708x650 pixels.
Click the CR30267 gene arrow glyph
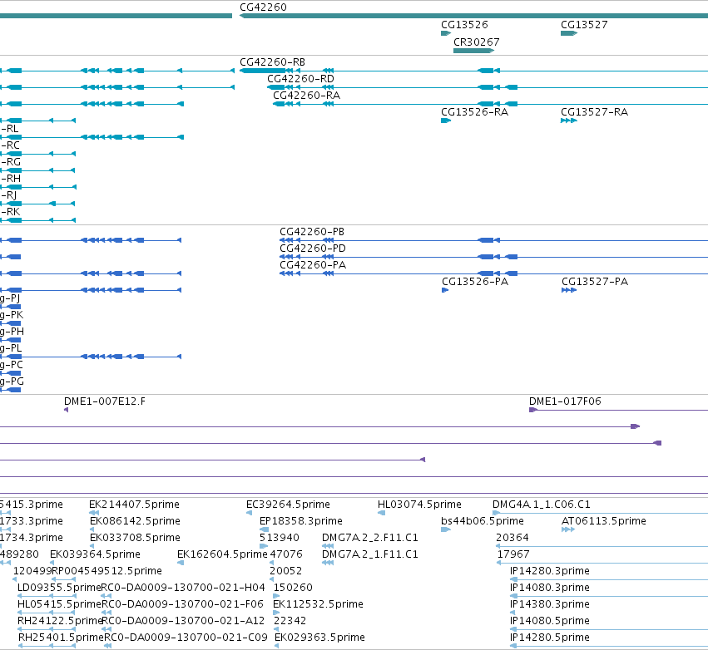[473, 51]
